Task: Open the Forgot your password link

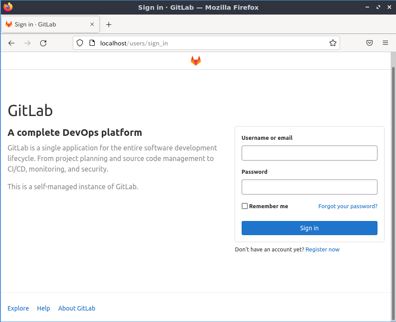Action: tap(348, 206)
